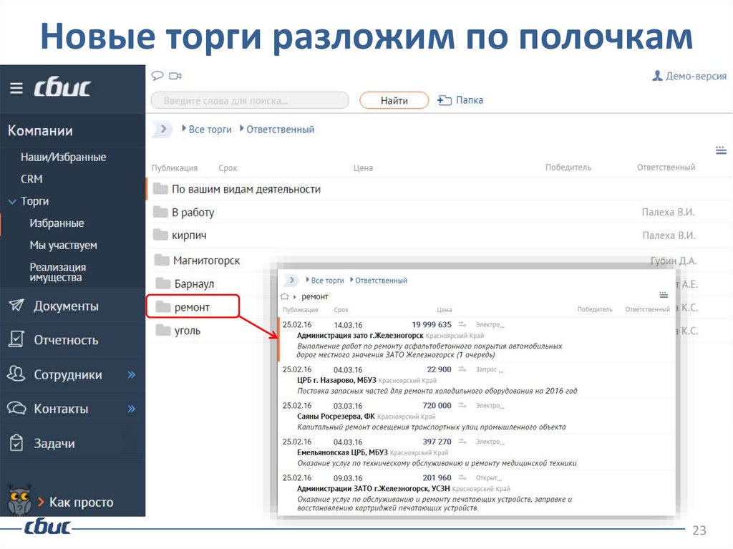Open Документы via paper plane icon
This screenshot has width=733, height=549.
[x=16, y=306]
